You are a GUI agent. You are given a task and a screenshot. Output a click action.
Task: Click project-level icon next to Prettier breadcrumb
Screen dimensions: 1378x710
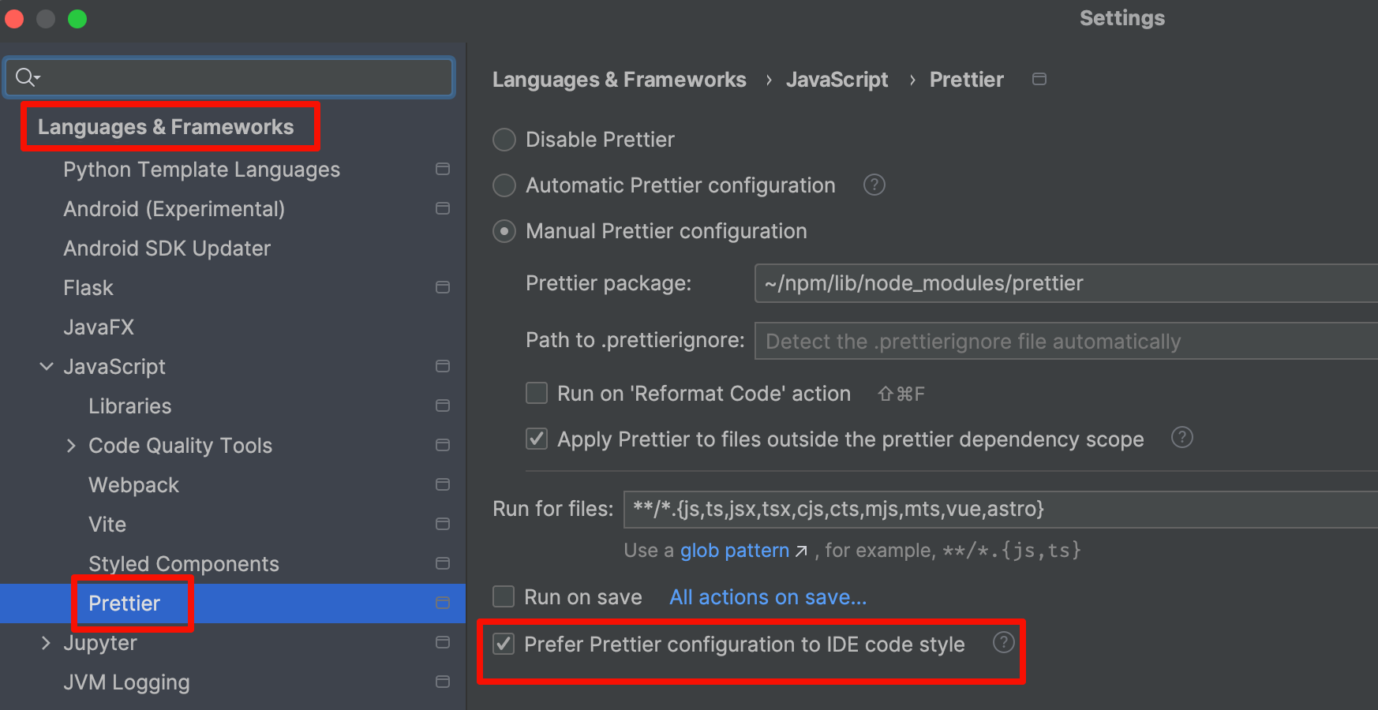1039,79
